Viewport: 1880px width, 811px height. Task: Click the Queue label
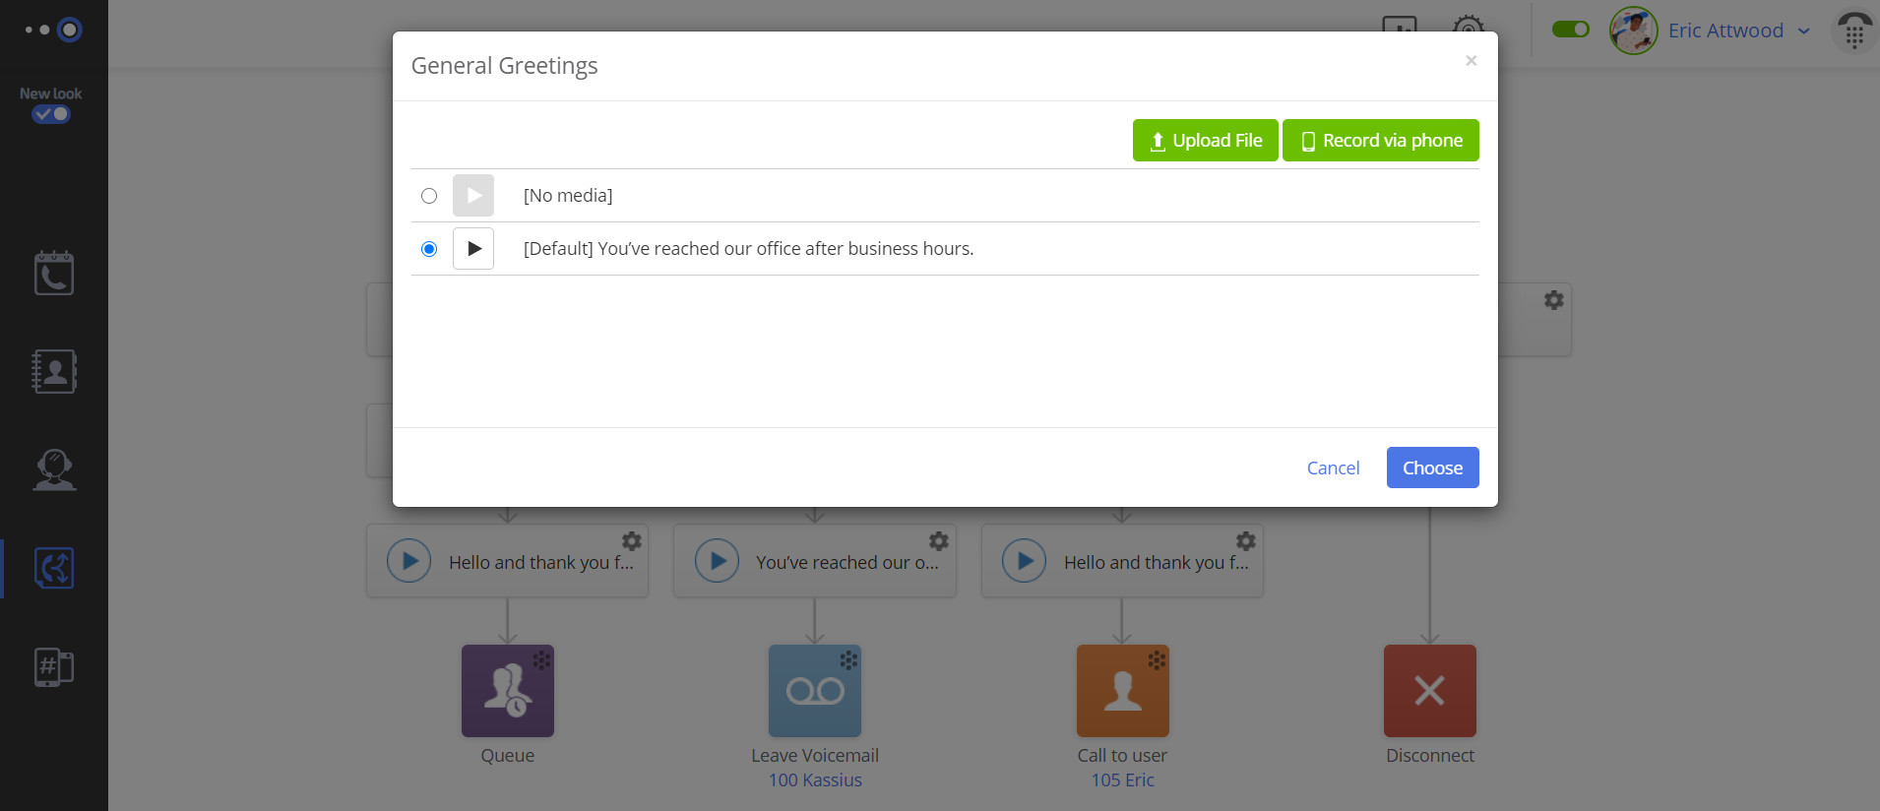[508, 756]
